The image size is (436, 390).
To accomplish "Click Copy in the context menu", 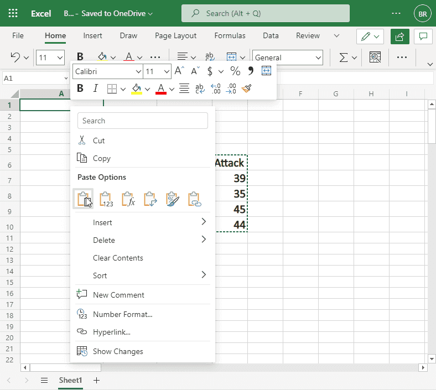I will pyautogui.click(x=102, y=158).
